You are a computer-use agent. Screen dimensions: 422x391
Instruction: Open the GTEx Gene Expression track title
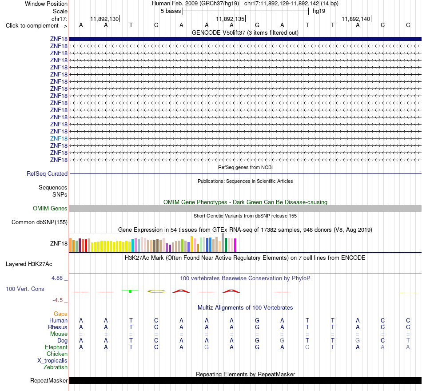click(245, 230)
